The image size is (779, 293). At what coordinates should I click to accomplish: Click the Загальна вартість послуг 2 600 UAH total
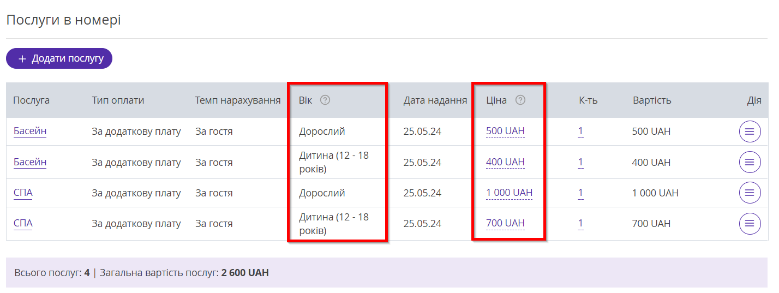(184, 272)
